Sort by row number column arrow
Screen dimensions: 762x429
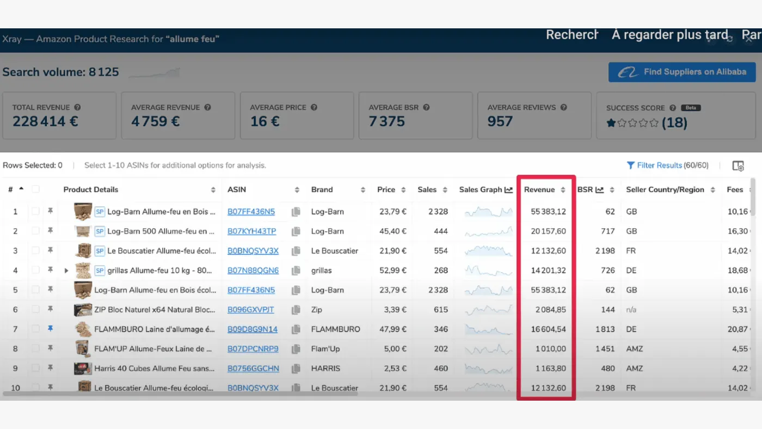point(21,189)
